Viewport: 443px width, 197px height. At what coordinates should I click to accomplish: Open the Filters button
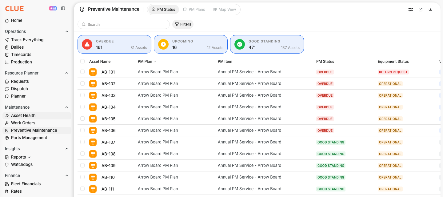point(183,24)
